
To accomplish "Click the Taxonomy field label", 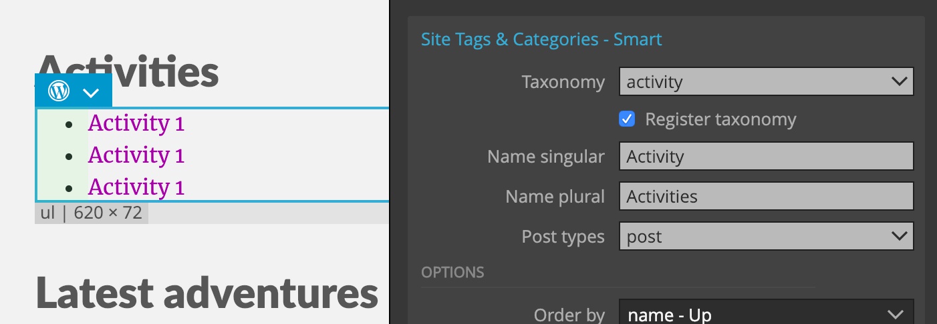I will [563, 82].
